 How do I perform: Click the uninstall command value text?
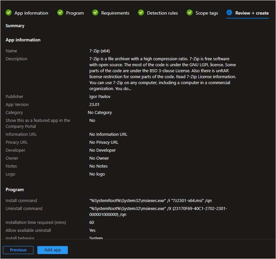tap(158, 211)
